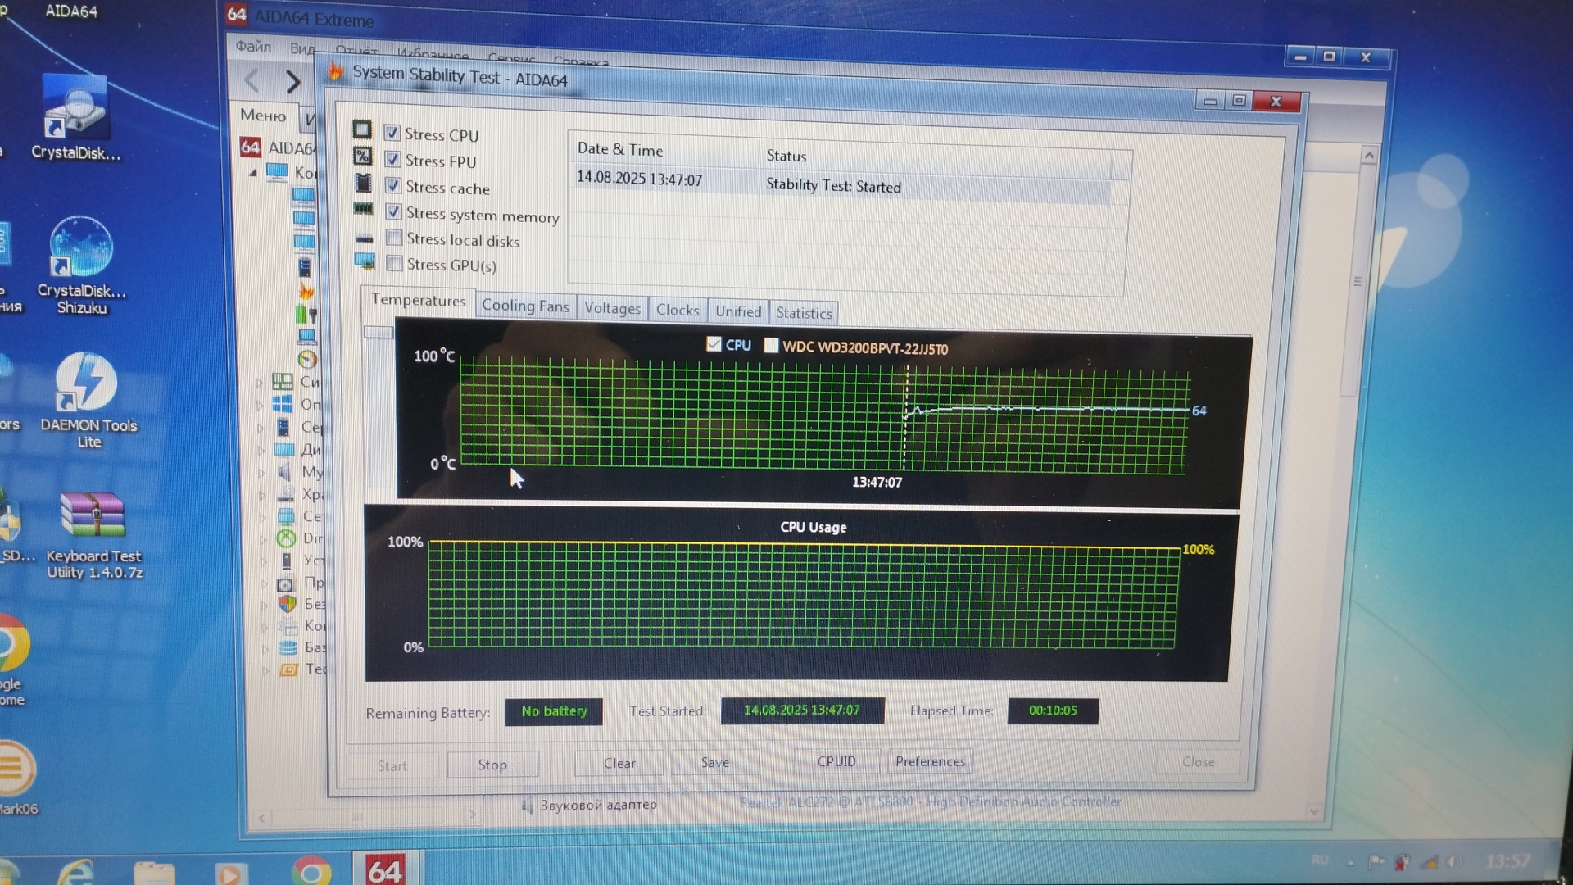
Task: Expand the last Тест tree node
Action: click(x=265, y=670)
